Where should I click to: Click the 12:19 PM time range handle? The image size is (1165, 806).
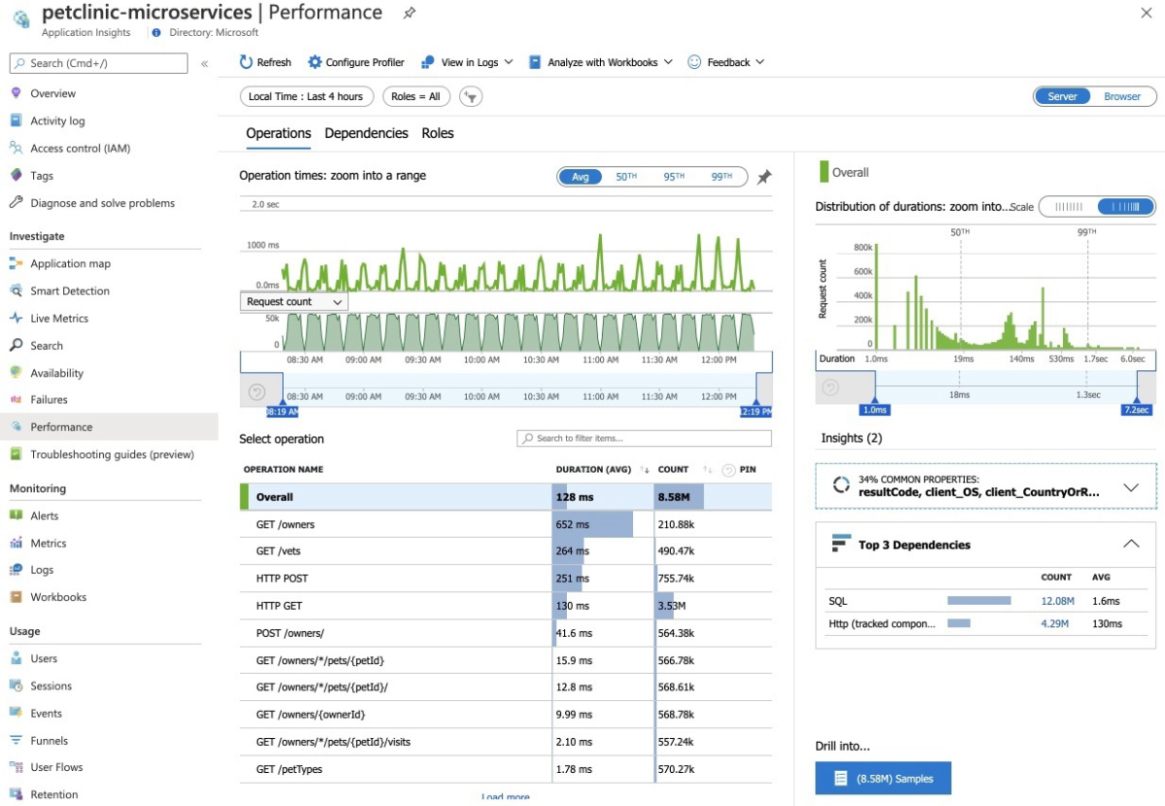(x=755, y=412)
